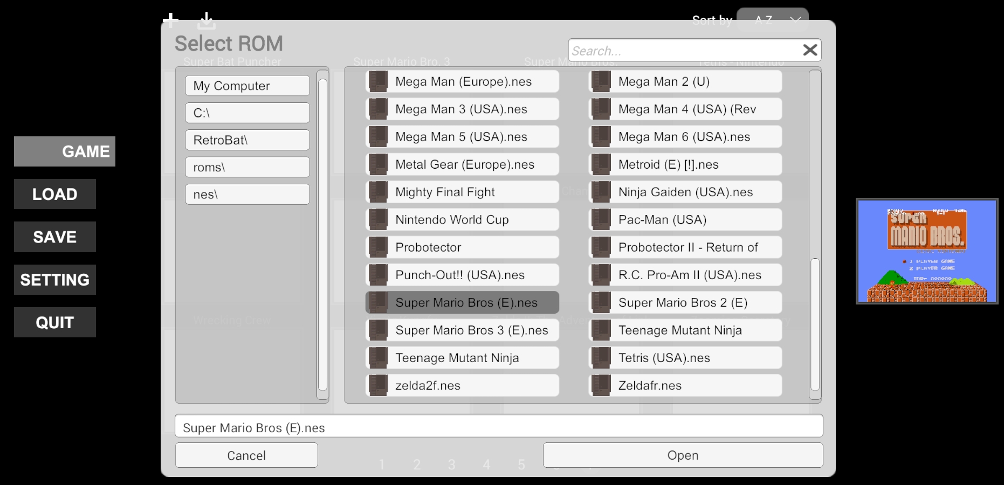Clear the search box with the X icon
1004x485 pixels.
click(x=809, y=51)
